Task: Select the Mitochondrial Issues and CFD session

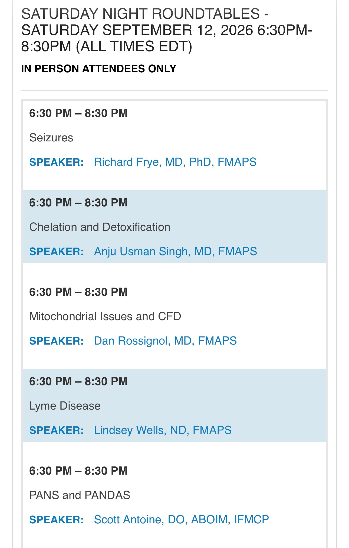Action: point(105,316)
